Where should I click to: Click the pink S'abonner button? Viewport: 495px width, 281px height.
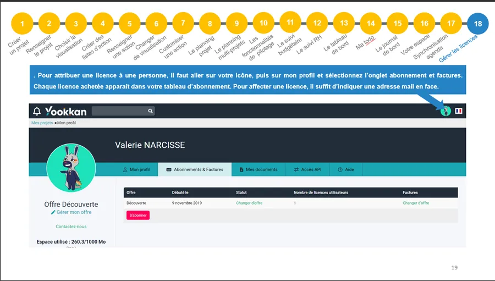click(138, 216)
